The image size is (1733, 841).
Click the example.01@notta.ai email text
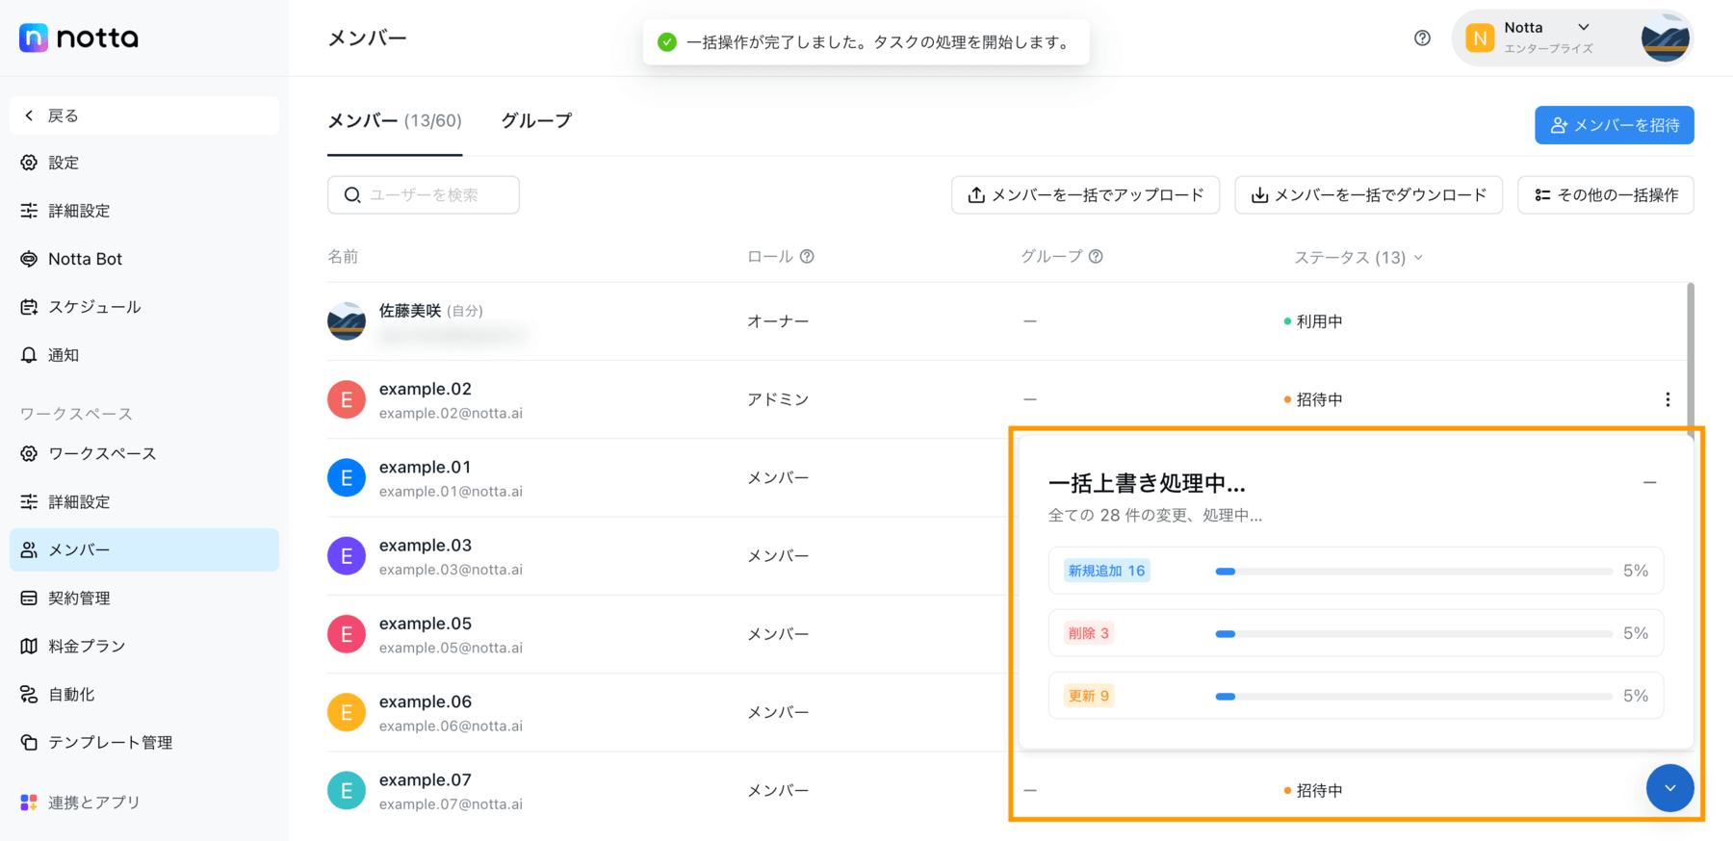tap(451, 491)
